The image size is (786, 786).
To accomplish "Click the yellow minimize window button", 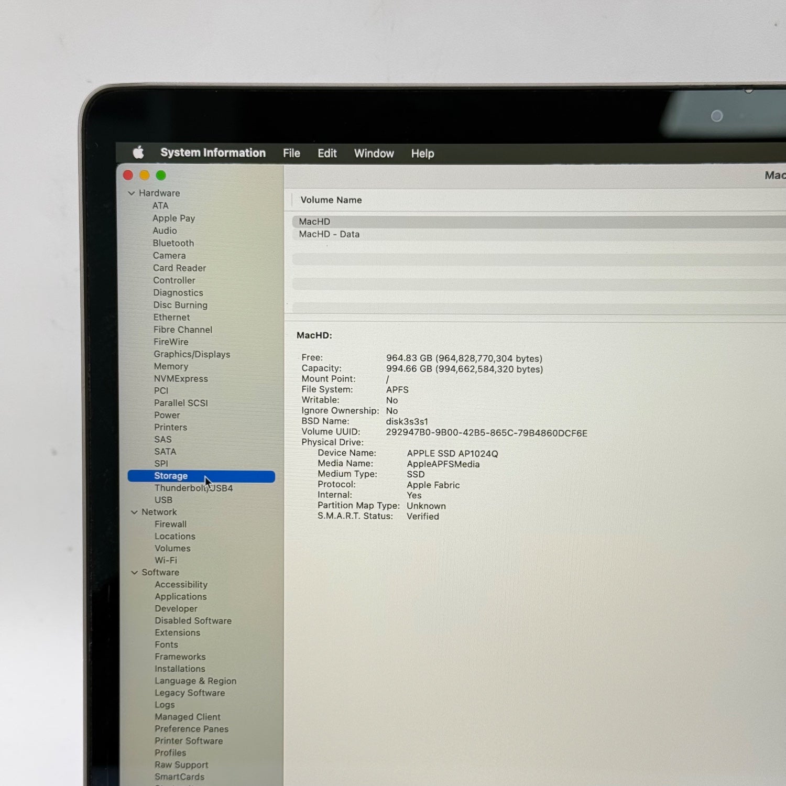I will pos(145,176).
